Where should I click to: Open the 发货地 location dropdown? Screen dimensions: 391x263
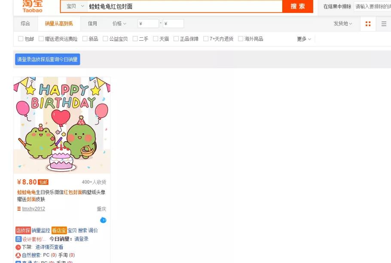point(342,24)
